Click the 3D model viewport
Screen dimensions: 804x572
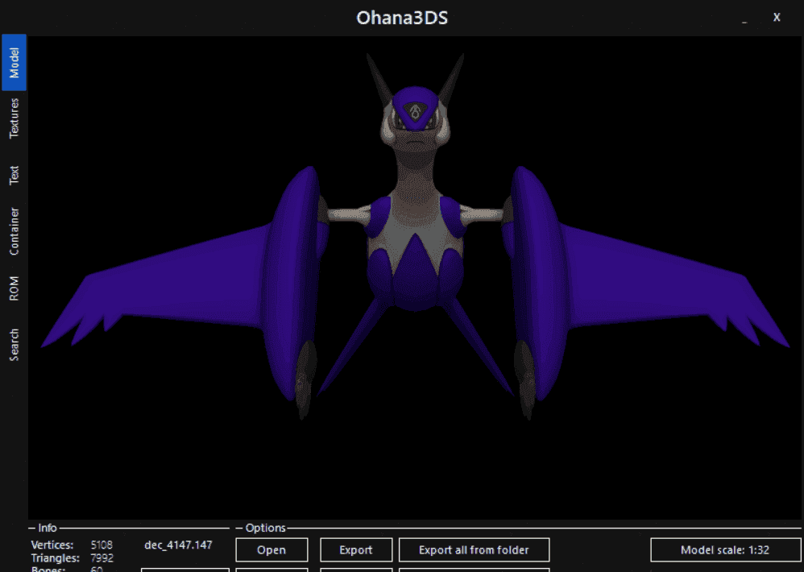[x=415, y=277]
